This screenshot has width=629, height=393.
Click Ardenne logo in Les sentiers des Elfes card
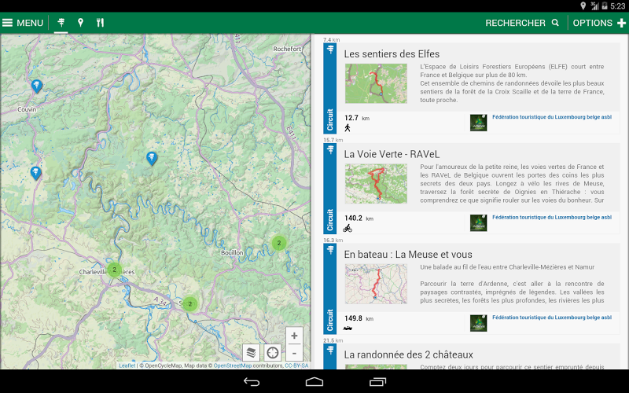pyautogui.click(x=478, y=123)
